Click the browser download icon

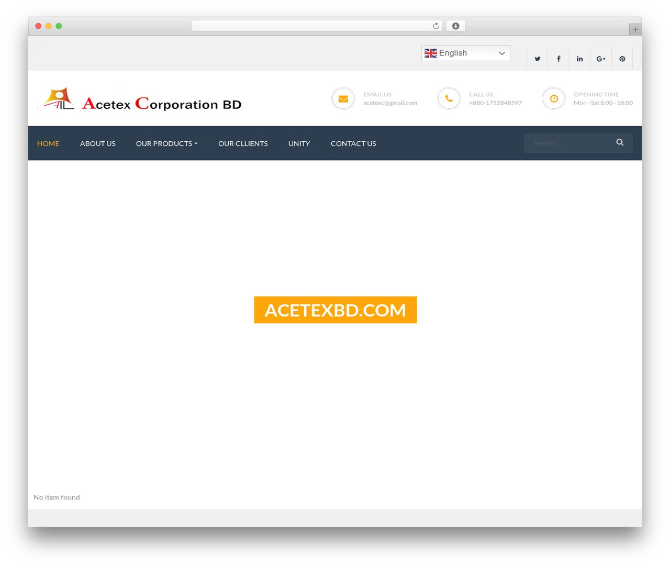pos(456,26)
